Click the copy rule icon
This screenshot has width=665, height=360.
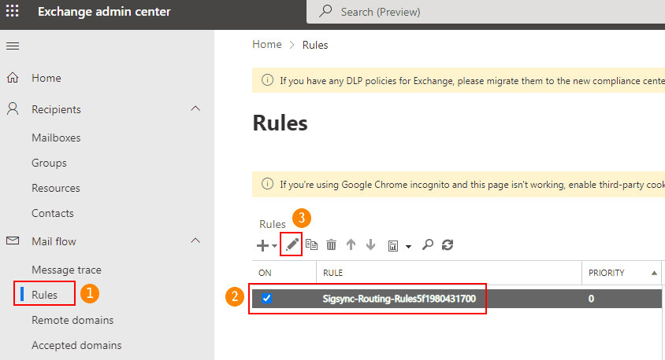(x=312, y=245)
